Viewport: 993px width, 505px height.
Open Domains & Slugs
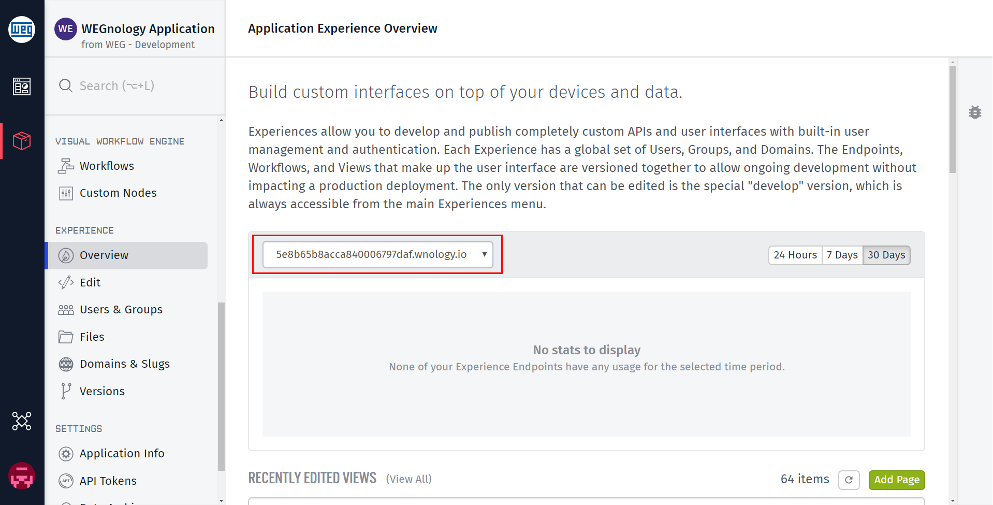pyautogui.click(x=127, y=364)
